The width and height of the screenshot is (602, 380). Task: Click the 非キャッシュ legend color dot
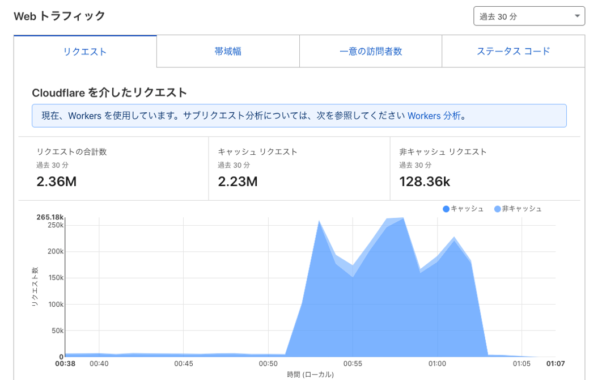pos(497,209)
